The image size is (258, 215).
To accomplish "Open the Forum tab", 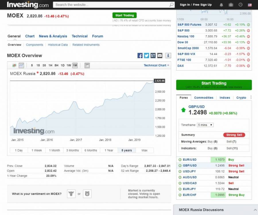I will [x=98, y=36].
